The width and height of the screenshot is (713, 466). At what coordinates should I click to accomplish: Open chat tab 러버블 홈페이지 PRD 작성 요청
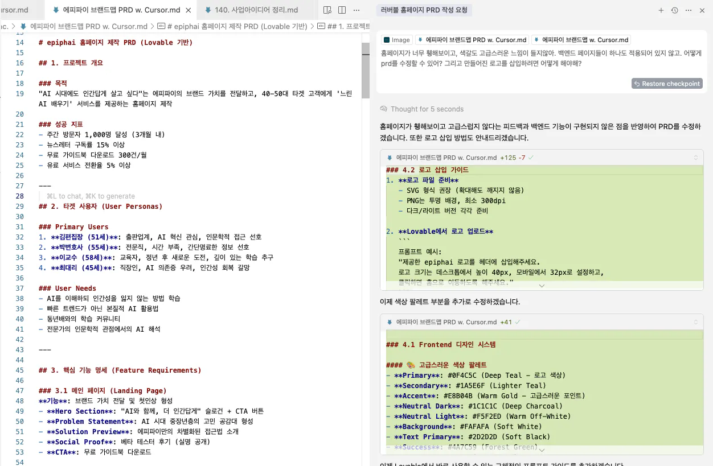(x=424, y=10)
